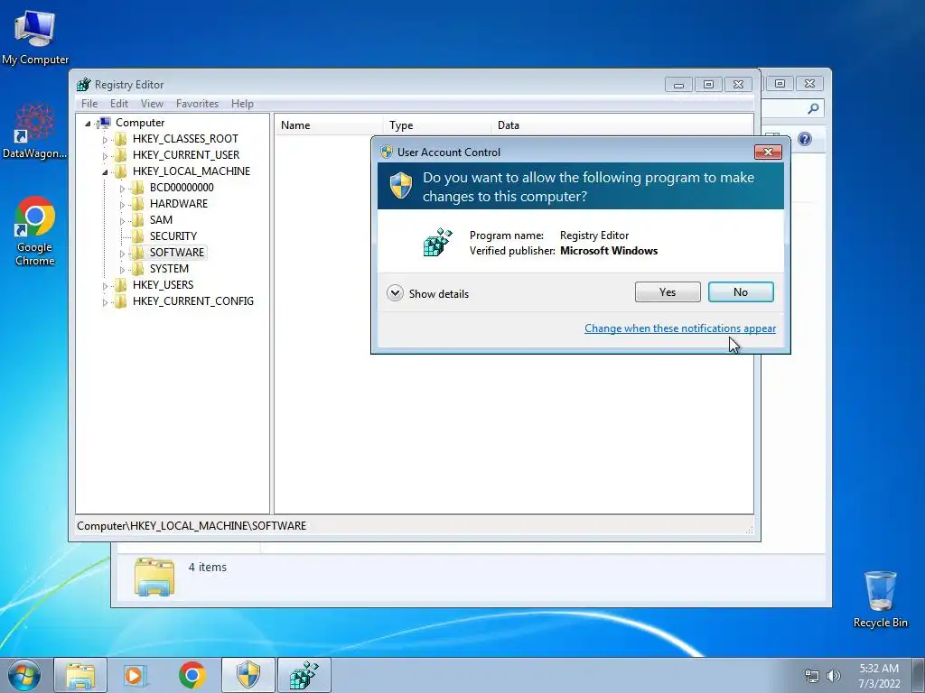This screenshot has width=925, height=693.
Task: Click the help icon in background window
Action: [x=805, y=138]
